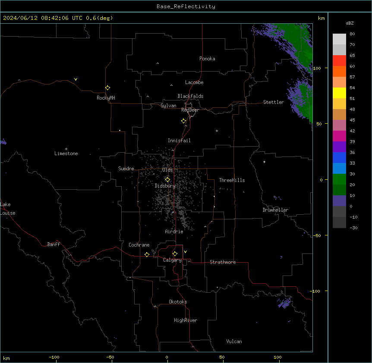This screenshot has height=363, width=372.
Task: Click the asterisk marker east of Innisfail
Action: pyautogui.click(x=217, y=131)
